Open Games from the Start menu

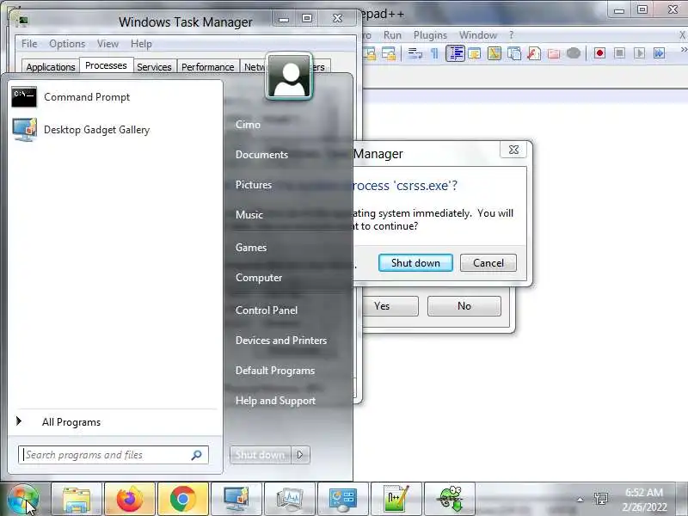click(251, 248)
